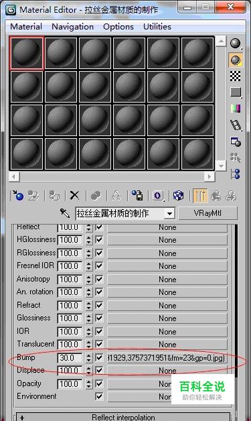Viewport: 251px width, 421px height.
Task: Click the Go to Parent icon
Action: point(216,196)
